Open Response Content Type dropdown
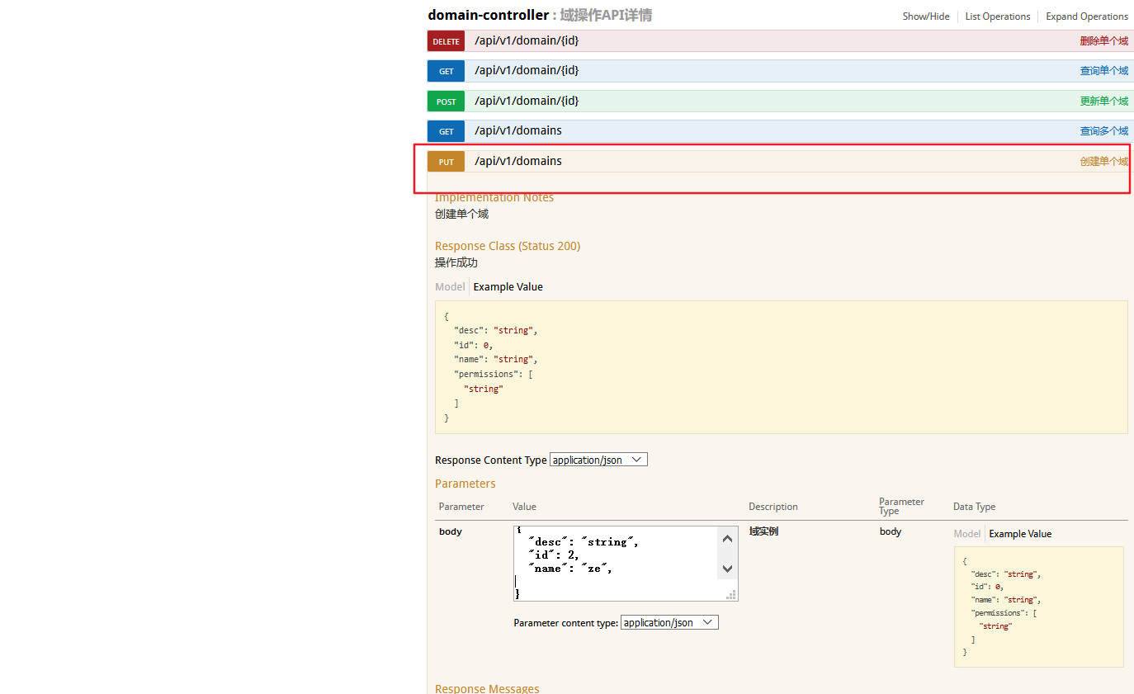 click(x=598, y=460)
